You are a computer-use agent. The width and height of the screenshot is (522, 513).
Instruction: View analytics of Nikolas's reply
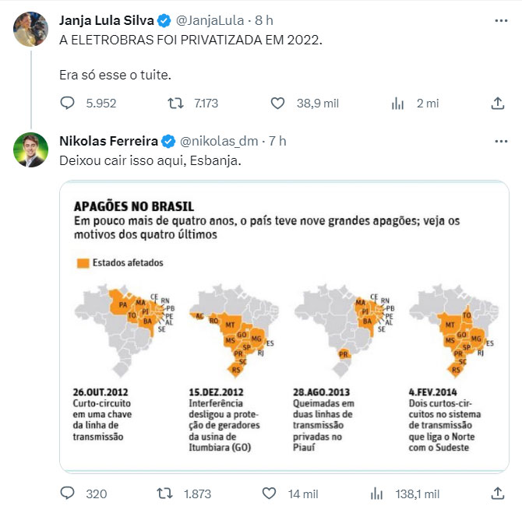(x=376, y=494)
